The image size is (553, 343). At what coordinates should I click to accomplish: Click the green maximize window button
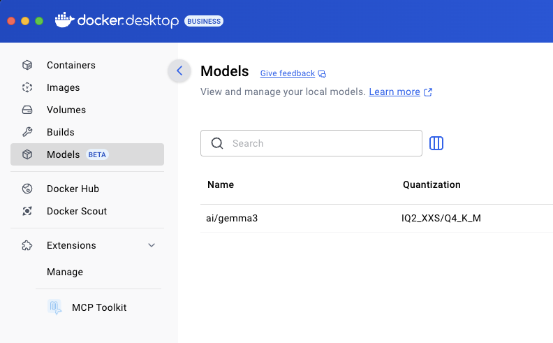pyautogui.click(x=39, y=21)
